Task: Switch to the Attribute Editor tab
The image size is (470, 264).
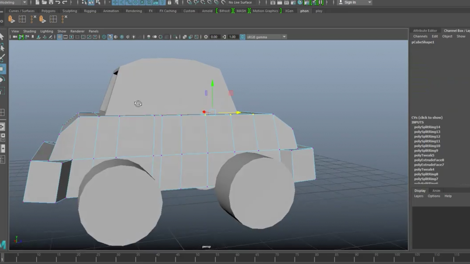Action: pos(425,31)
